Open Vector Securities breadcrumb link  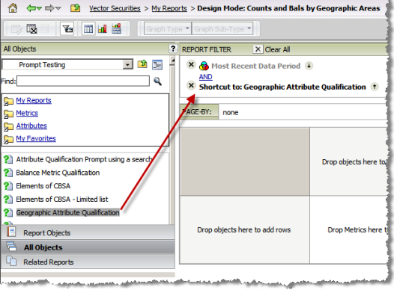pos(115,8)
